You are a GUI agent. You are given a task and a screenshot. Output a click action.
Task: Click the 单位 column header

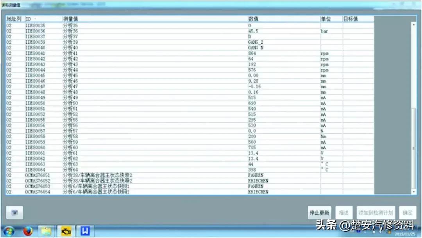(331, 19)
